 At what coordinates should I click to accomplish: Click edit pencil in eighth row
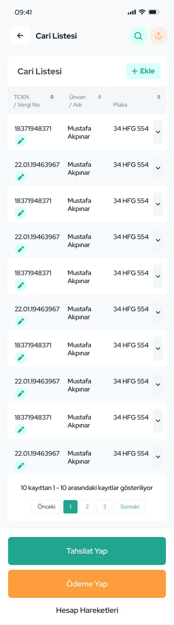click(21, 393)
